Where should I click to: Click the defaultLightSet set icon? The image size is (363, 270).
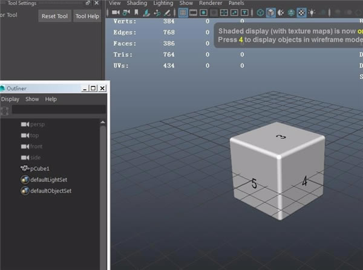(x=25, y=179)
